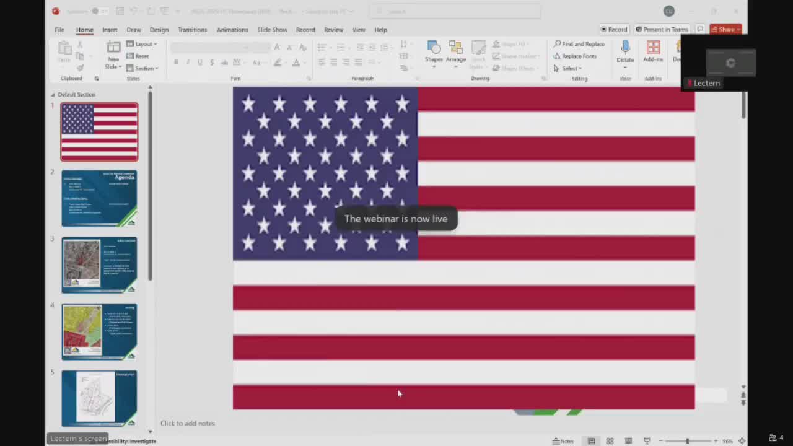Image resolution: width=793 pixels, height=446 pixels.
Task: Open the Layout dropdown
Action: (x=142, y=44)
